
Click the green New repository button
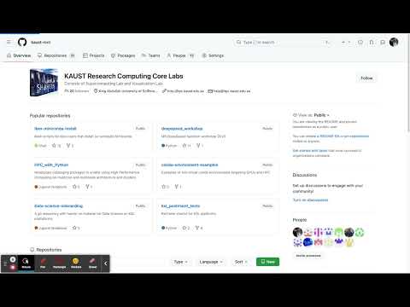(267, 262)
